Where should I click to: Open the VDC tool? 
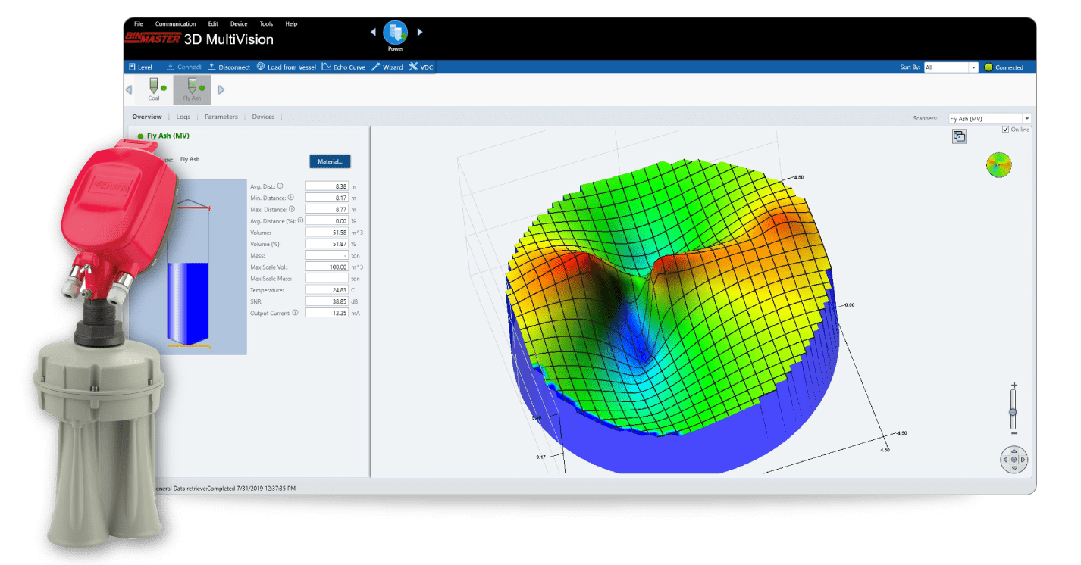click(421, 67)
